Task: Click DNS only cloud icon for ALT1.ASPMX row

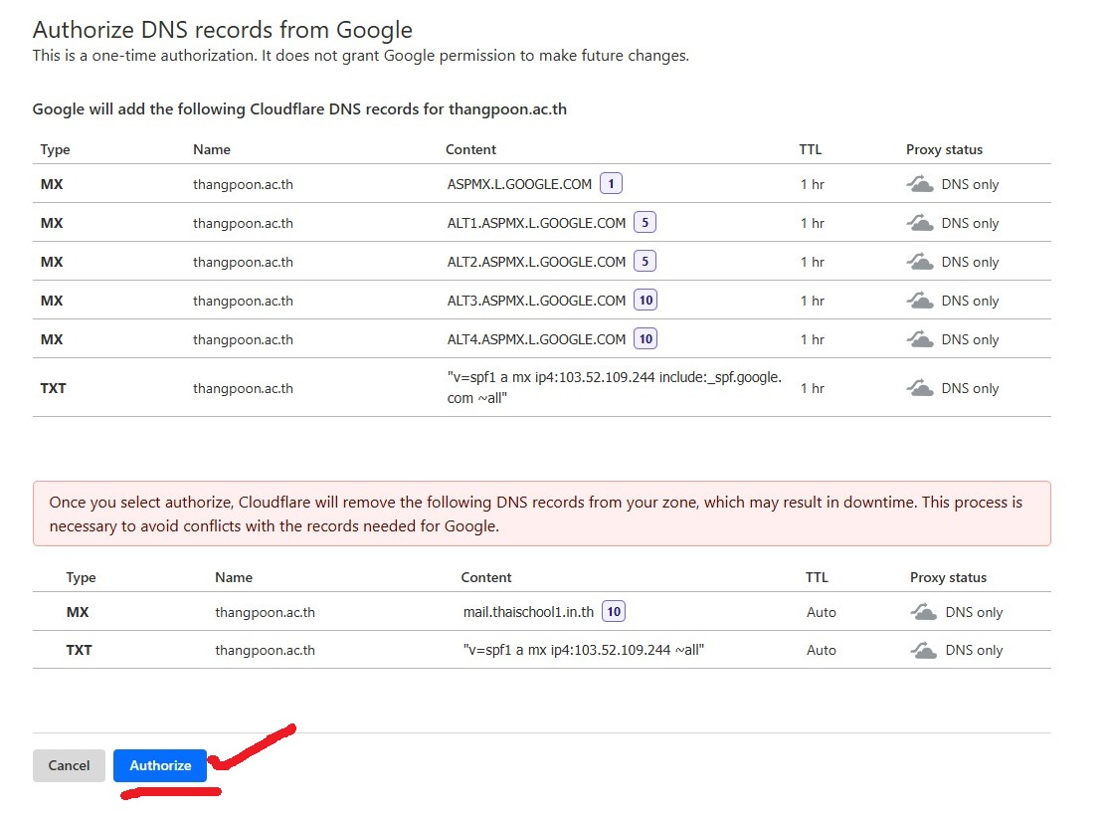Action: (x=920, y=223)
